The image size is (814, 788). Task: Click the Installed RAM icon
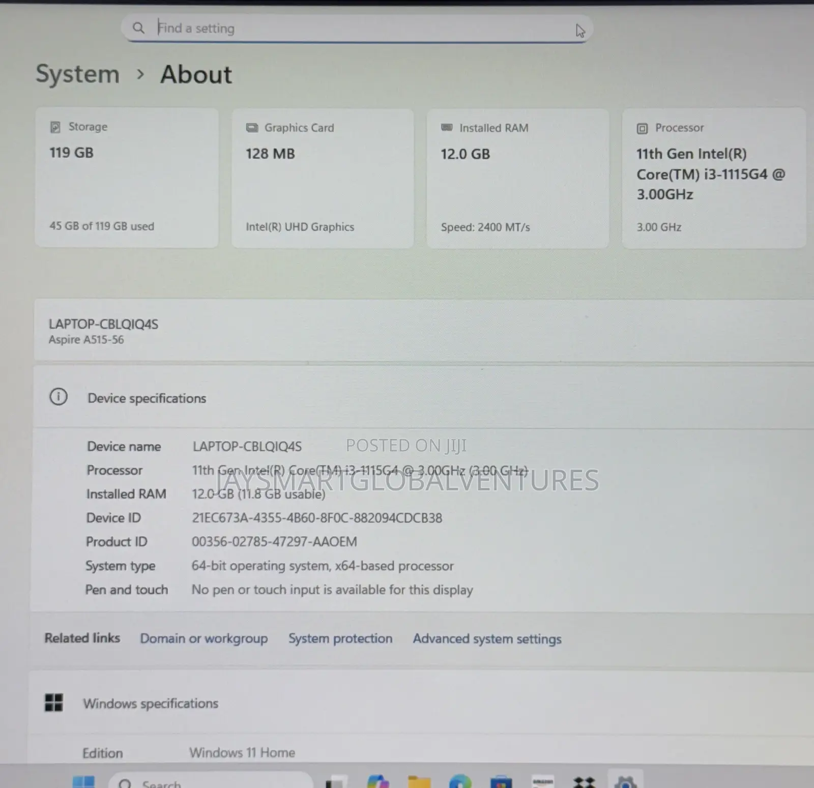click(x=447, y=128)
